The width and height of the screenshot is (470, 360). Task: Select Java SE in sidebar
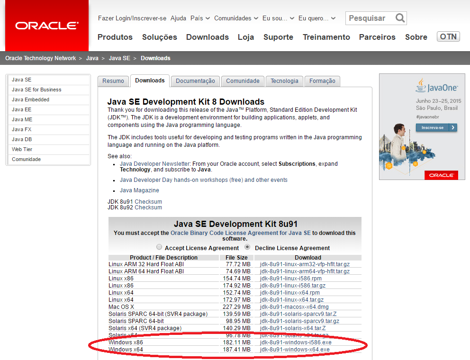point(48,80)
